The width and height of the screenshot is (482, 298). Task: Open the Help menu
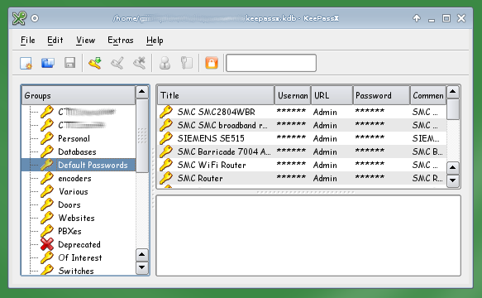[155, 41]
